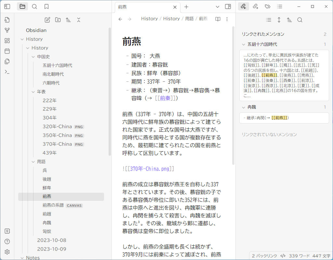The image size is (333, 260).
Task: Open the 南北朝時代 note
Action: click(x=53, y=74)
